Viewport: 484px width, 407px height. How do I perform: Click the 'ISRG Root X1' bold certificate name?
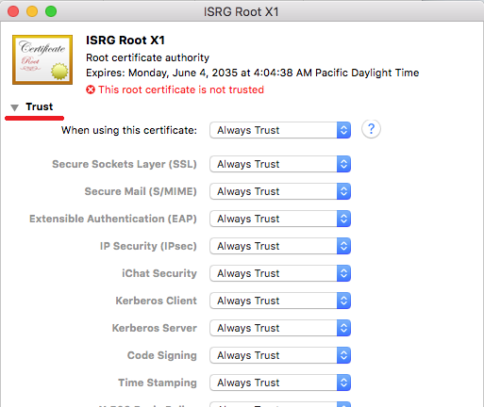tap(125, 41)
